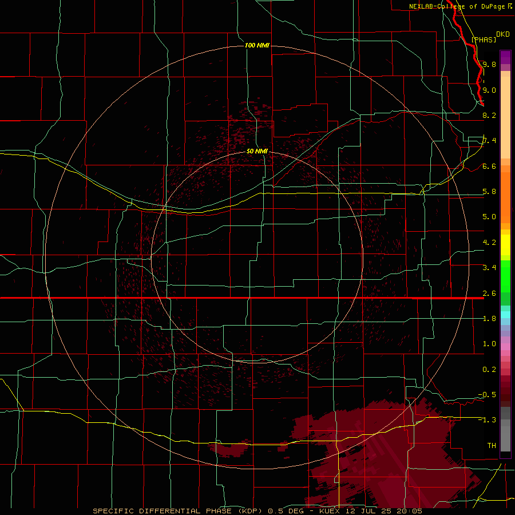This screenshot has width=515, height=515.
Task: Click the 1.0 color bar value
Action: pyautogui.click(x=489, y=344)
